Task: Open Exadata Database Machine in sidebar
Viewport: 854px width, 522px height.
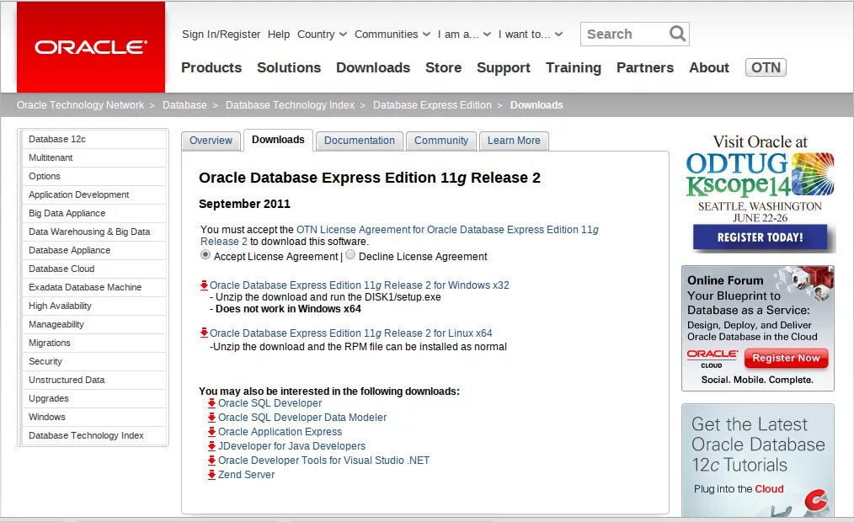Action: click(93, 287)
